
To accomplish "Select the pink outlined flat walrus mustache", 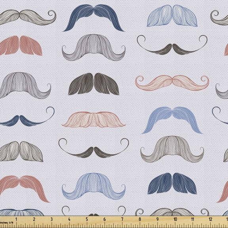I will pos(94,120).
